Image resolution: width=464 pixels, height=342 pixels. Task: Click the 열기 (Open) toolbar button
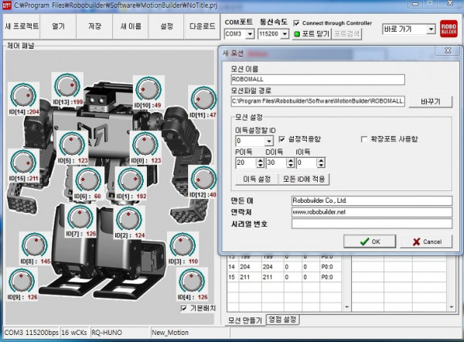58,26
